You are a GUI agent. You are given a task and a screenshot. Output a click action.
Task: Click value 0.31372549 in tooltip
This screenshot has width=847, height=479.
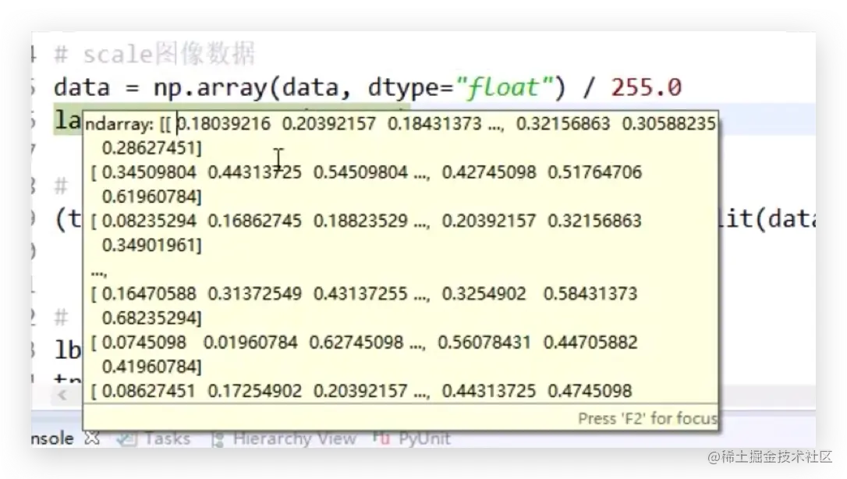(x=254, y=294)
